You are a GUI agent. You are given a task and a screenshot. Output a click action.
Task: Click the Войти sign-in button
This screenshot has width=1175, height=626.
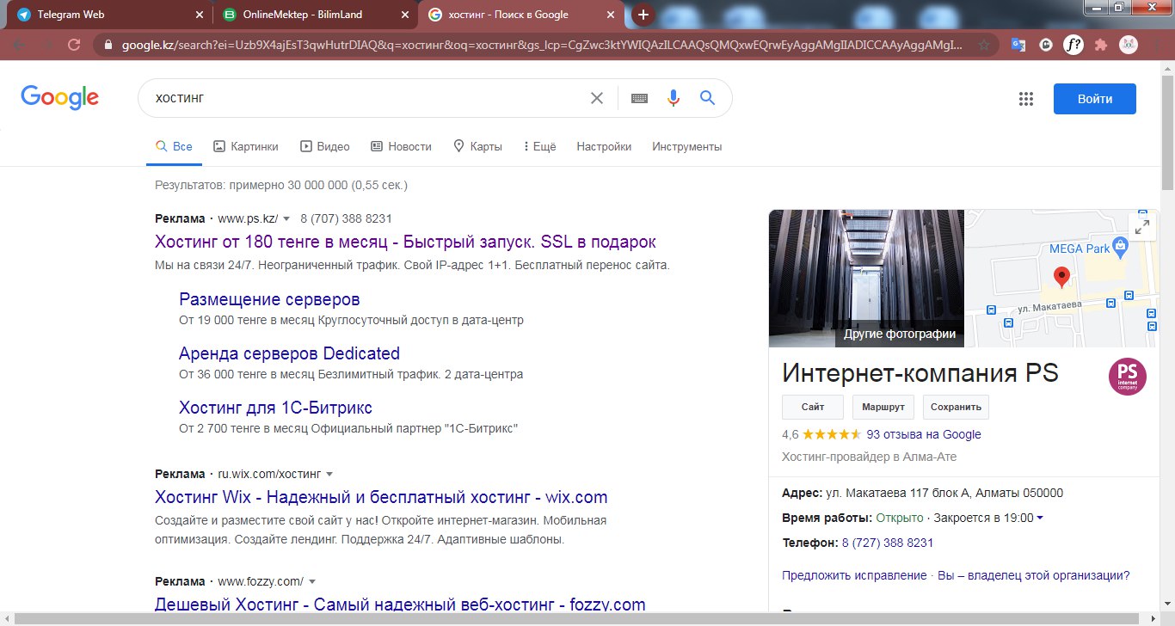click(1094, 99)
